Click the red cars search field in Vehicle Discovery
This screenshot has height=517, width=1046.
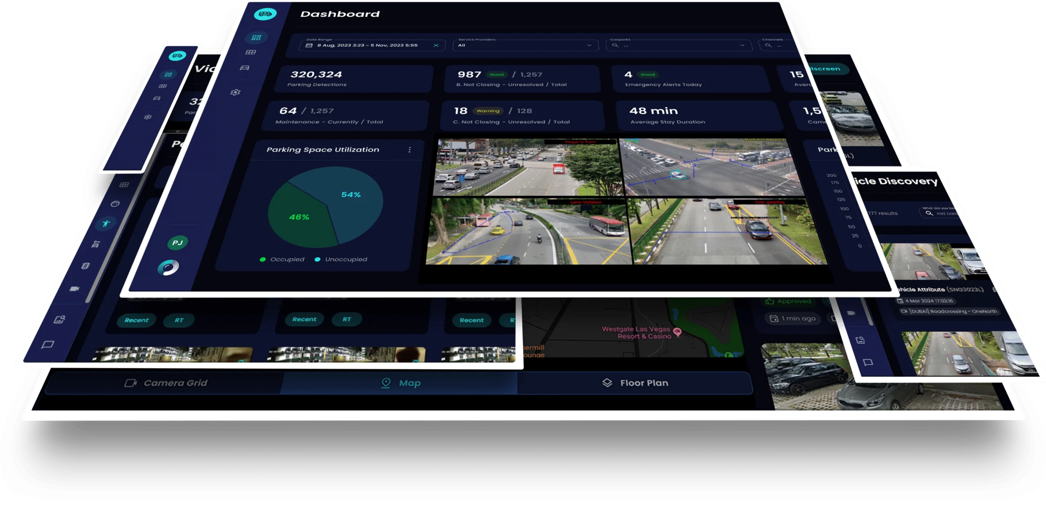940,213
